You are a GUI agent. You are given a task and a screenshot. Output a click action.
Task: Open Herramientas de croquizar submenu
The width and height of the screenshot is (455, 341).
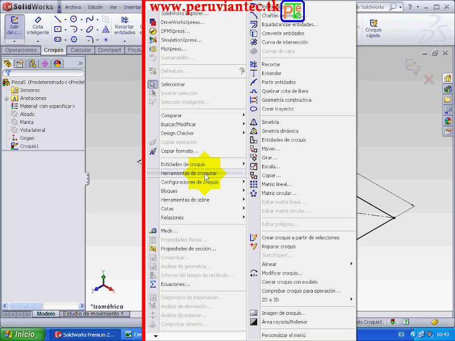[x=196, y=173]
